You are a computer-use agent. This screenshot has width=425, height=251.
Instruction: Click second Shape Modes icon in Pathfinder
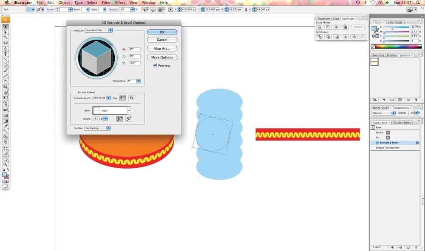[x=328, y=27]
